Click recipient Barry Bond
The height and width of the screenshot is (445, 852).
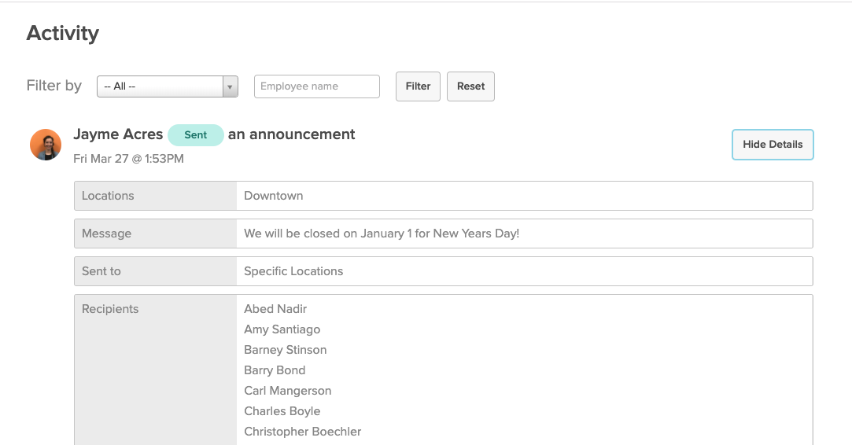[x=275, y=370]
